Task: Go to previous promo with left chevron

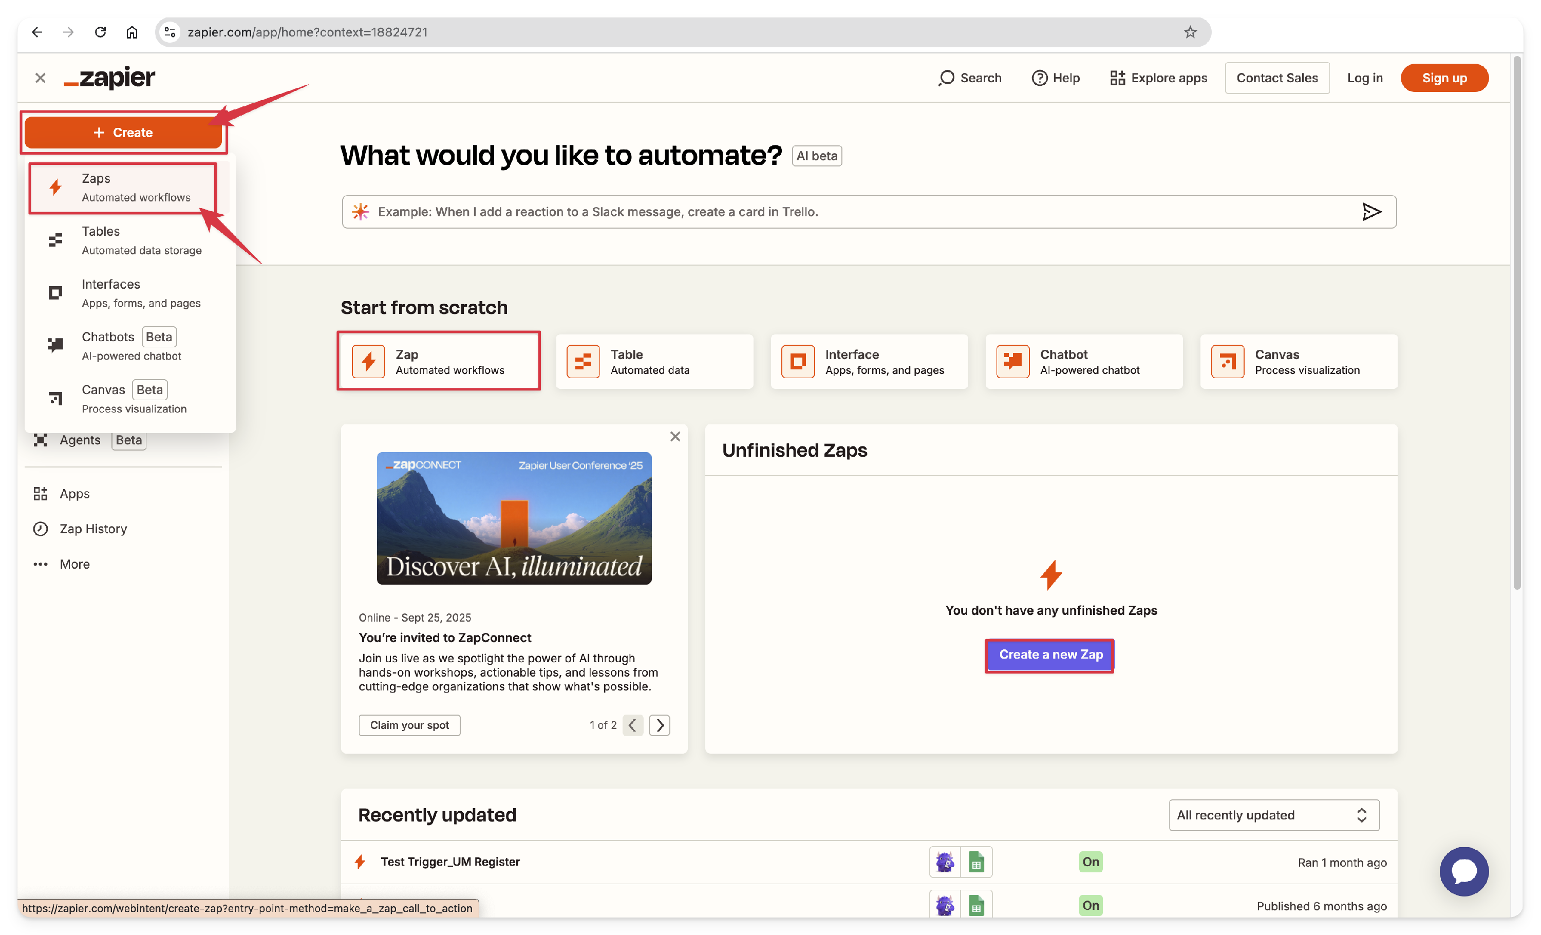Action: [x=632, y=725]
